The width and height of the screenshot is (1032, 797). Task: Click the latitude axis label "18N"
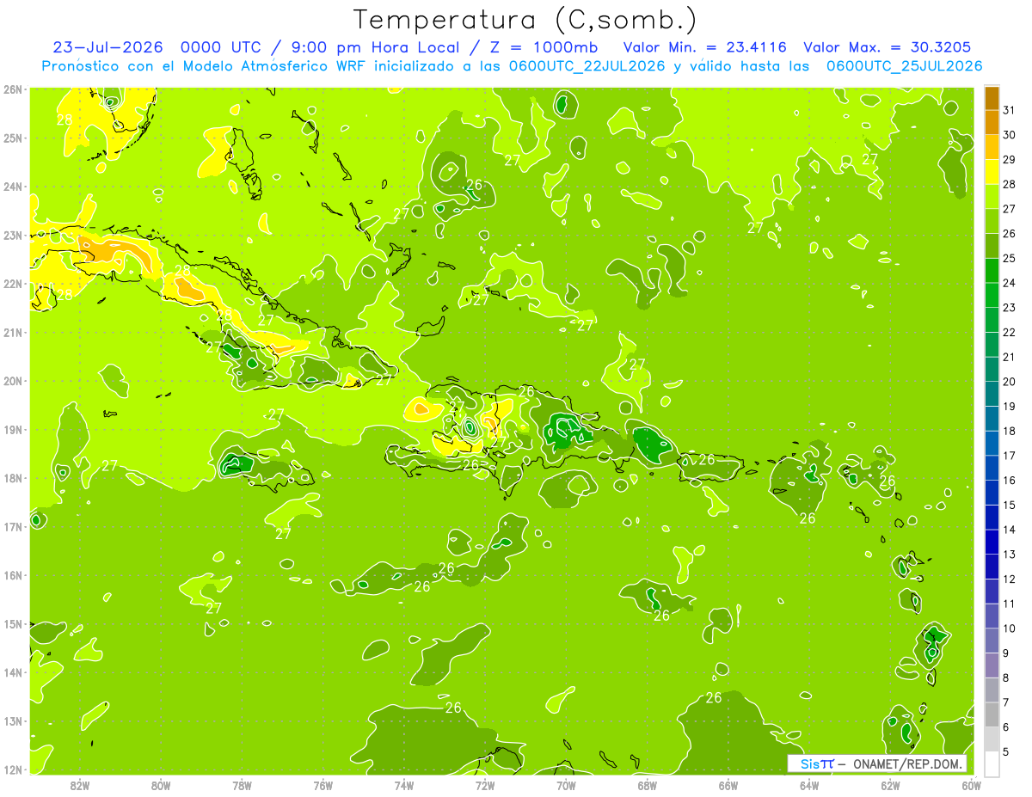[x=13, y=478]
